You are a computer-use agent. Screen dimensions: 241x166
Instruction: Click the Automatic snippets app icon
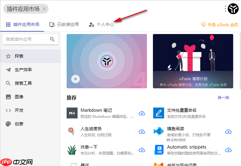pos(159,150)
